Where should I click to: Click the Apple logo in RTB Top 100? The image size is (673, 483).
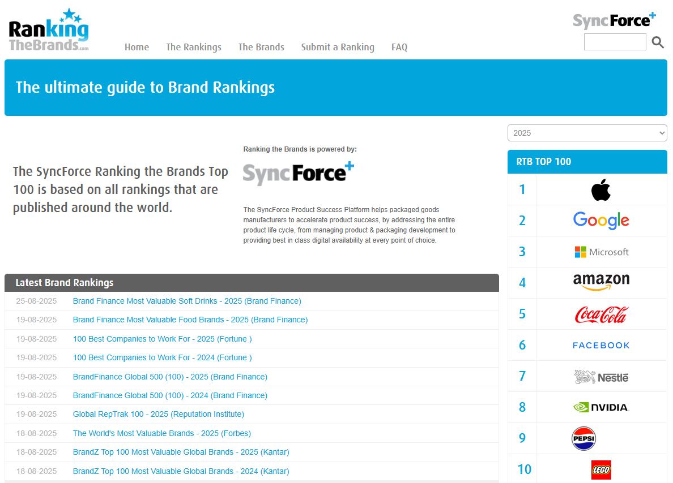coord(601,189)
